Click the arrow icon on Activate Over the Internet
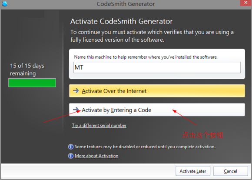Viewport: 252px width, 180px height. 76,91
